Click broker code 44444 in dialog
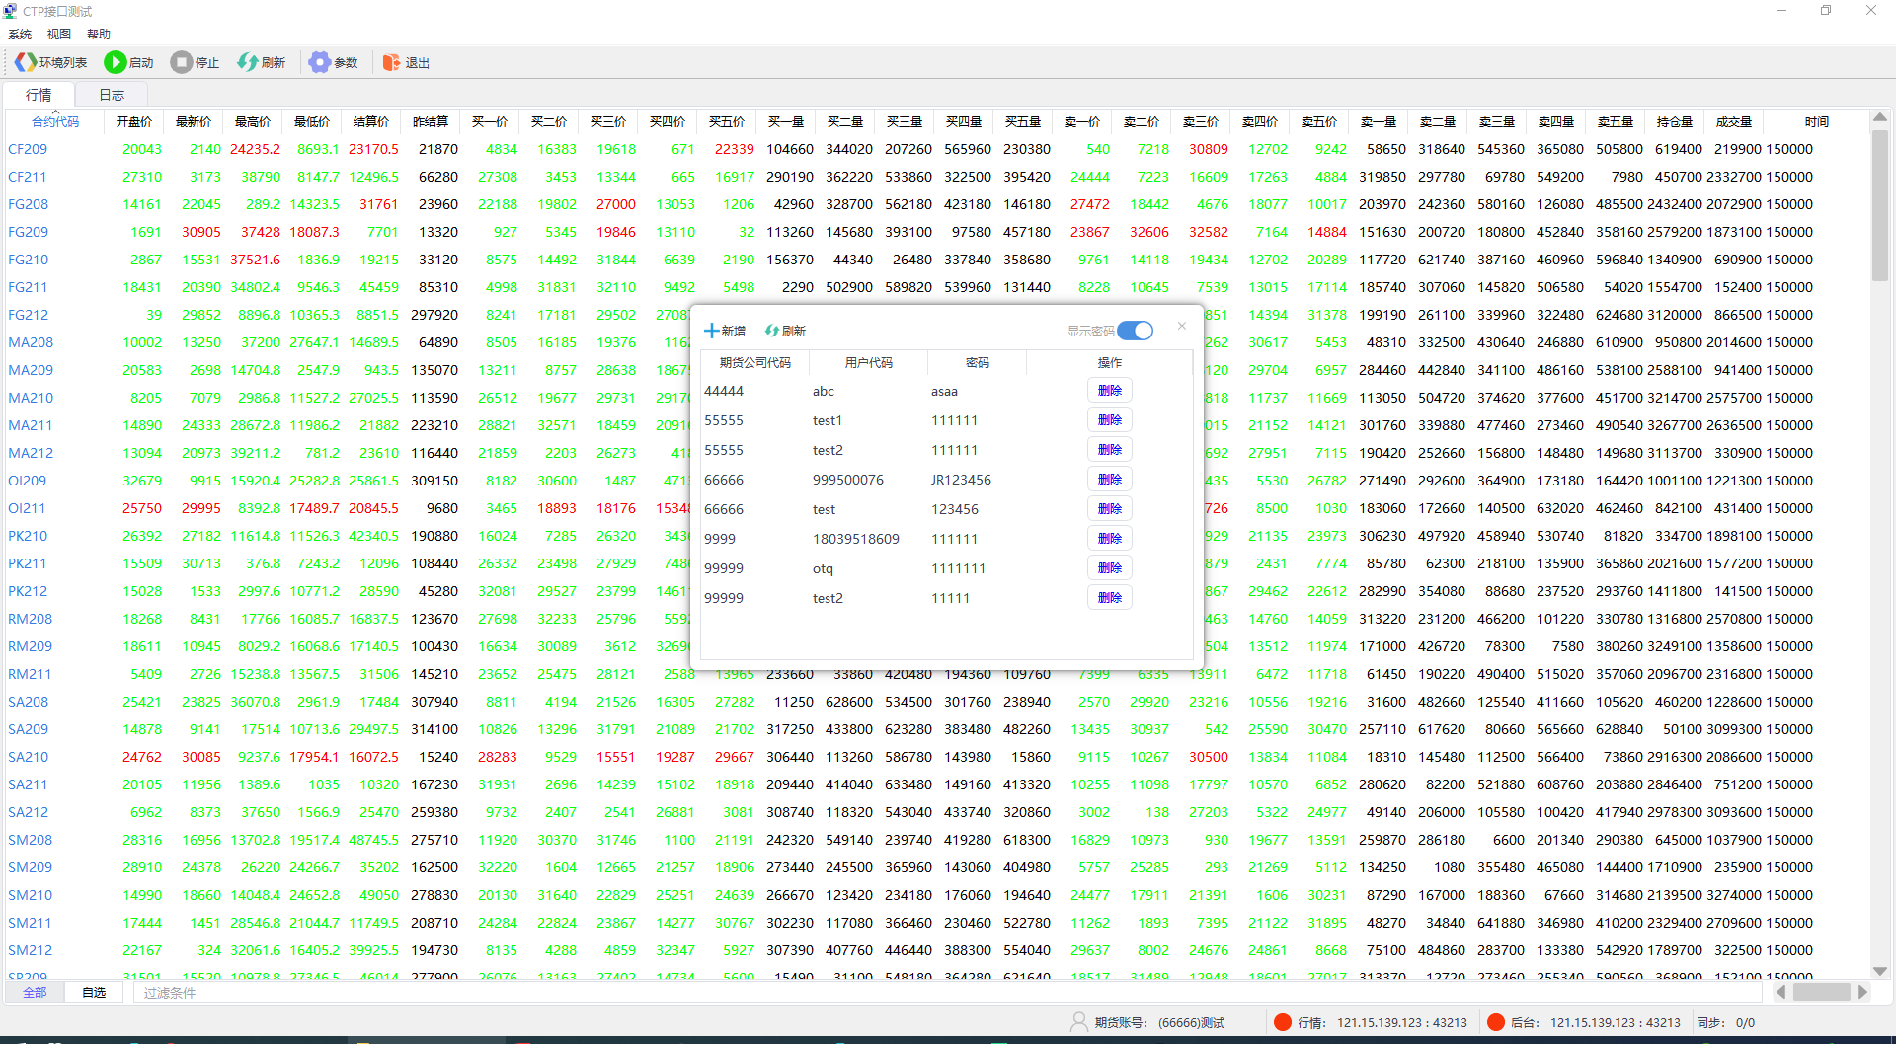1896x1044 pixels. tap(724, 391)
